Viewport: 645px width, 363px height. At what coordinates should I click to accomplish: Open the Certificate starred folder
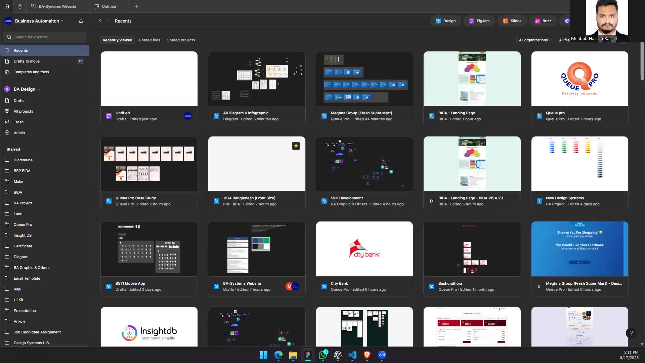pyautogui.click(x=44, y=246)
